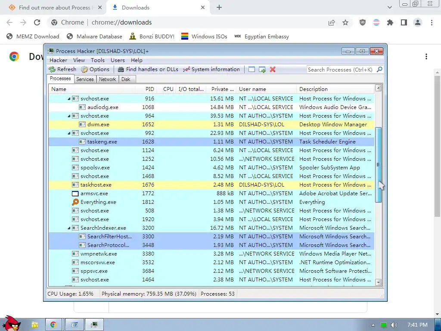Click the process list vertical scrollbar thumb
Viewport: 441px width, 331px height.
click(378, 165)
